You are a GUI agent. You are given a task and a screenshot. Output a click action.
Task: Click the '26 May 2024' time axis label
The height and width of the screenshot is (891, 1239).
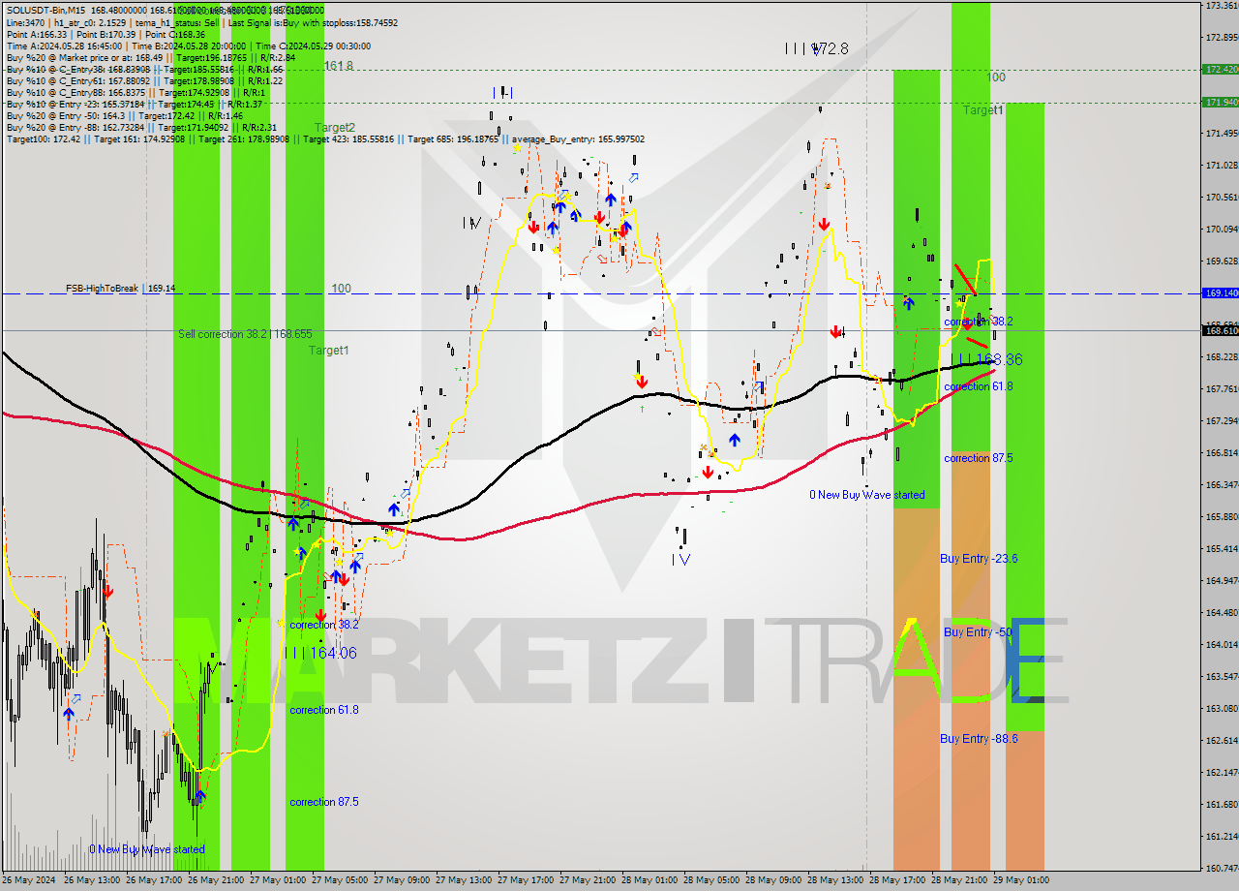(29, 880)
